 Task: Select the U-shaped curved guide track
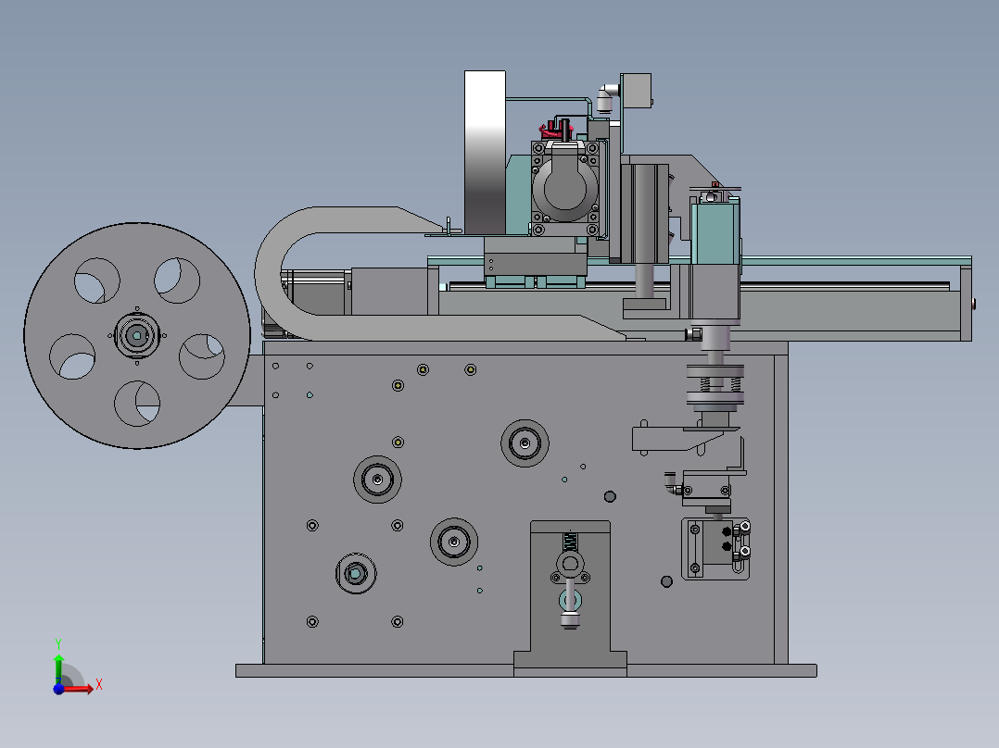(x=357, y=274)
